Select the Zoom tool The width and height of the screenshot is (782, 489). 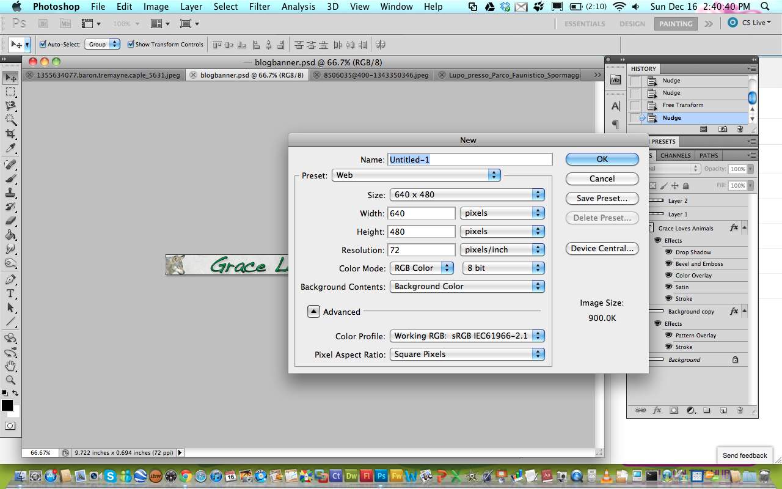[11, 380]
